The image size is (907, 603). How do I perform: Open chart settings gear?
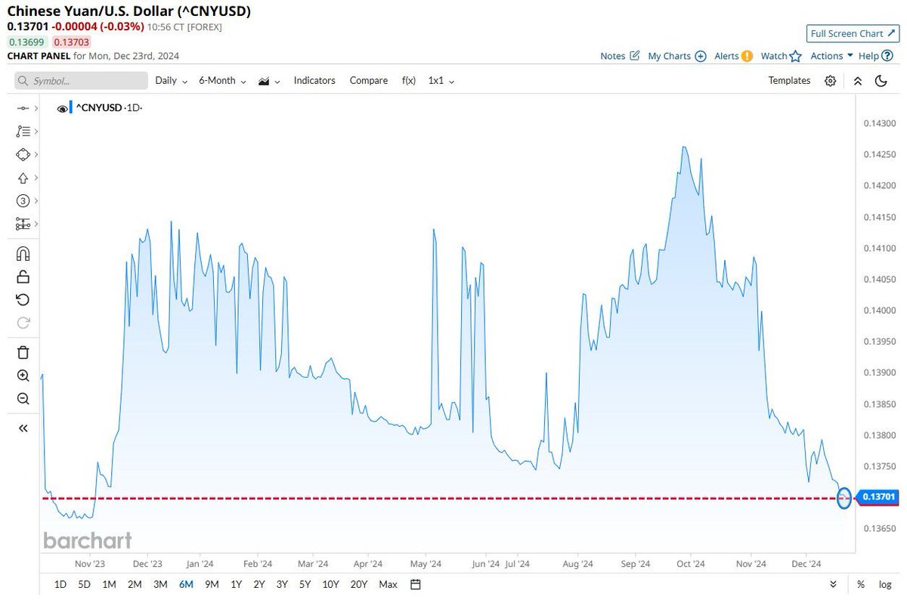pos(831,81)
